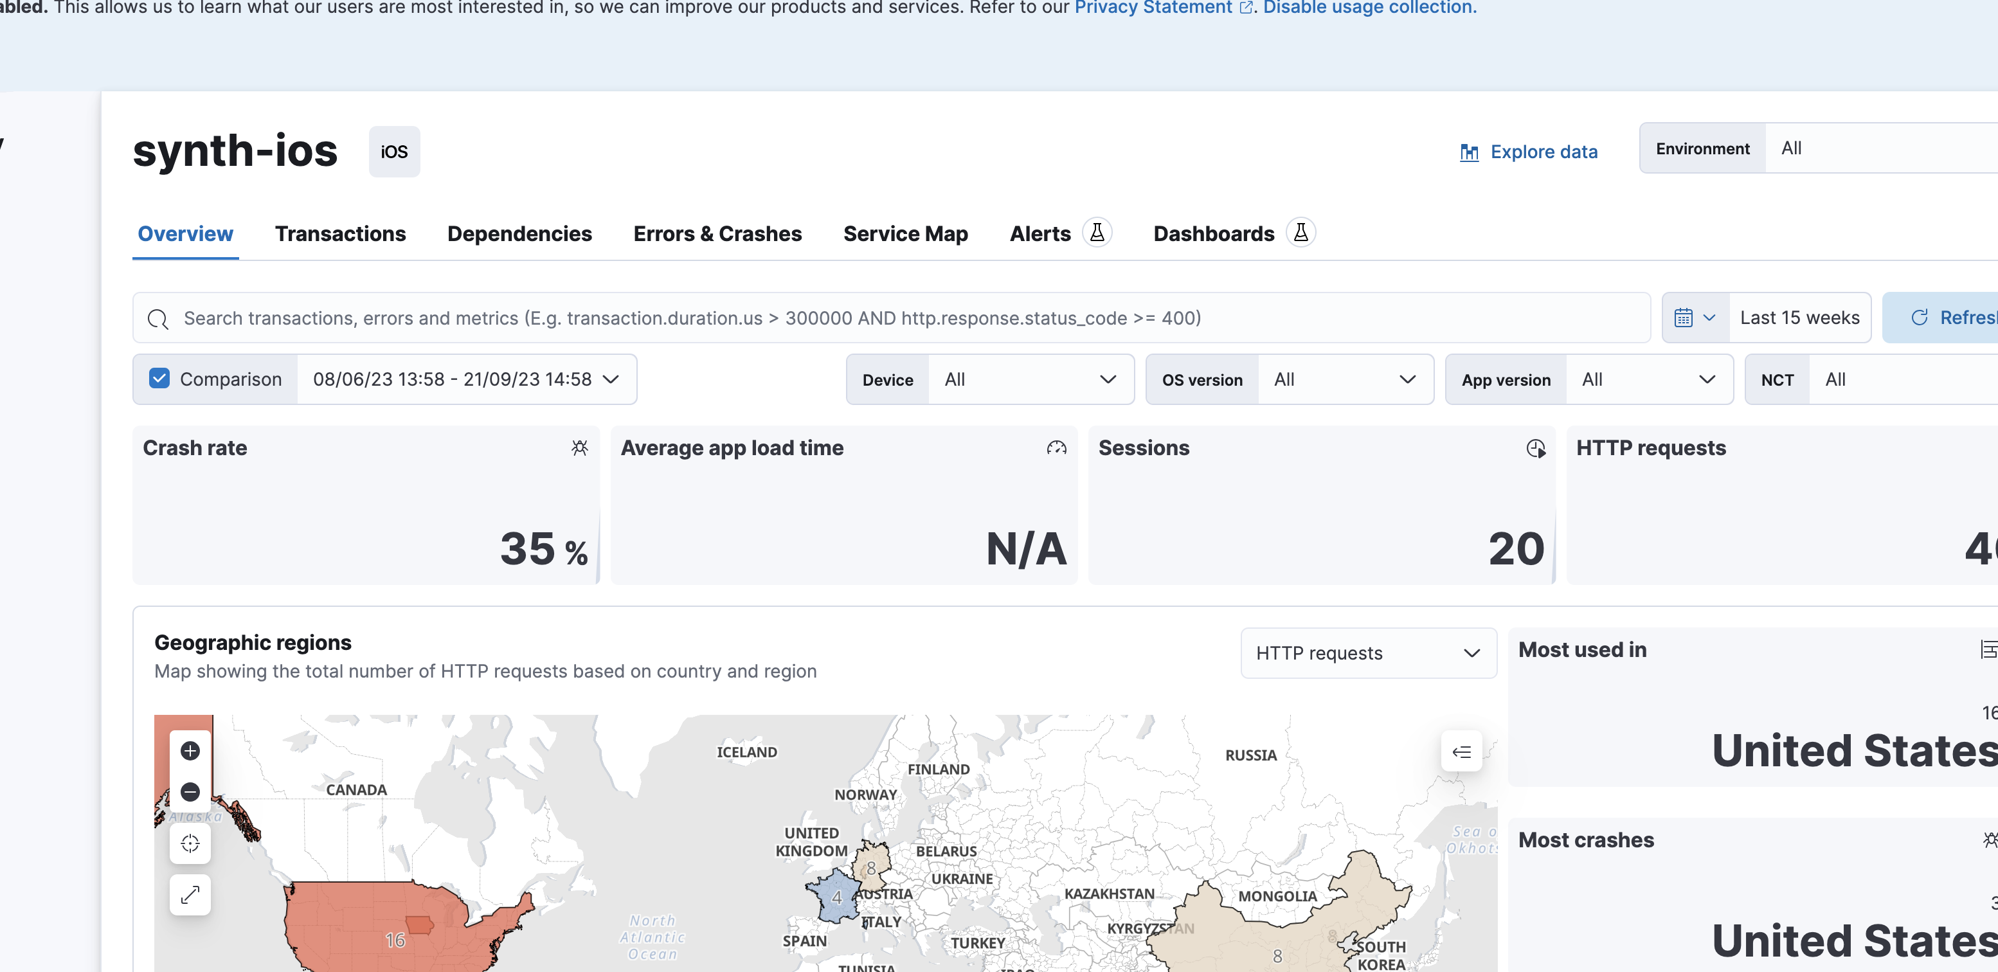Click the beaker icon beside Alerts
The image size is (1998, 972).
(1097, 232)
